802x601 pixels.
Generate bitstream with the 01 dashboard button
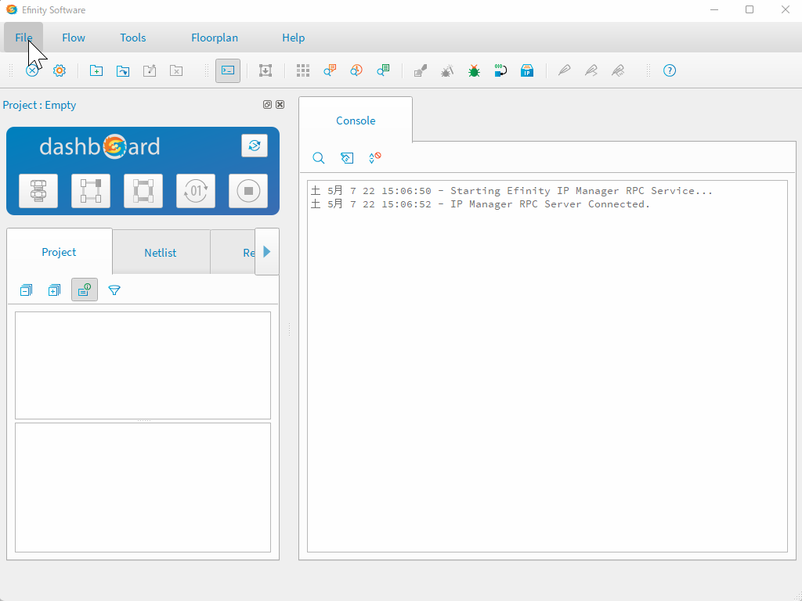[x=196, y=191]
